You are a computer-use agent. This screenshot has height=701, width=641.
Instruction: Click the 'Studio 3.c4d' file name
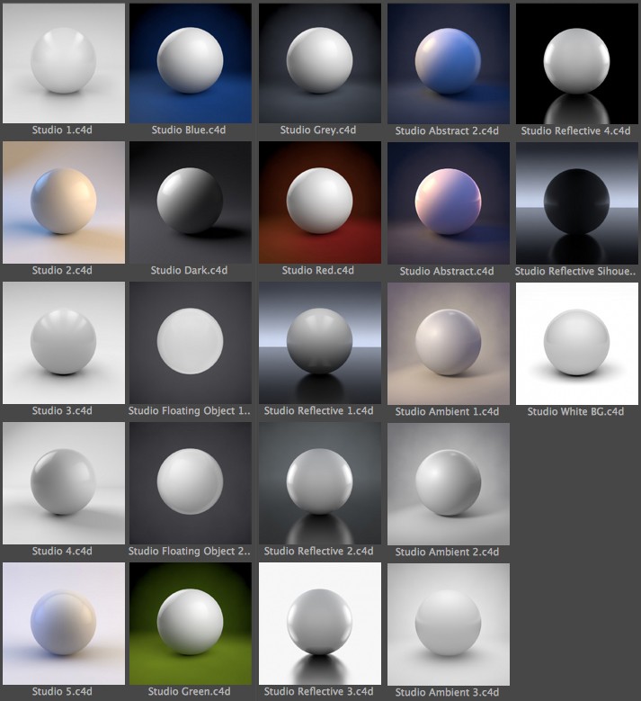tap(62, 411)
